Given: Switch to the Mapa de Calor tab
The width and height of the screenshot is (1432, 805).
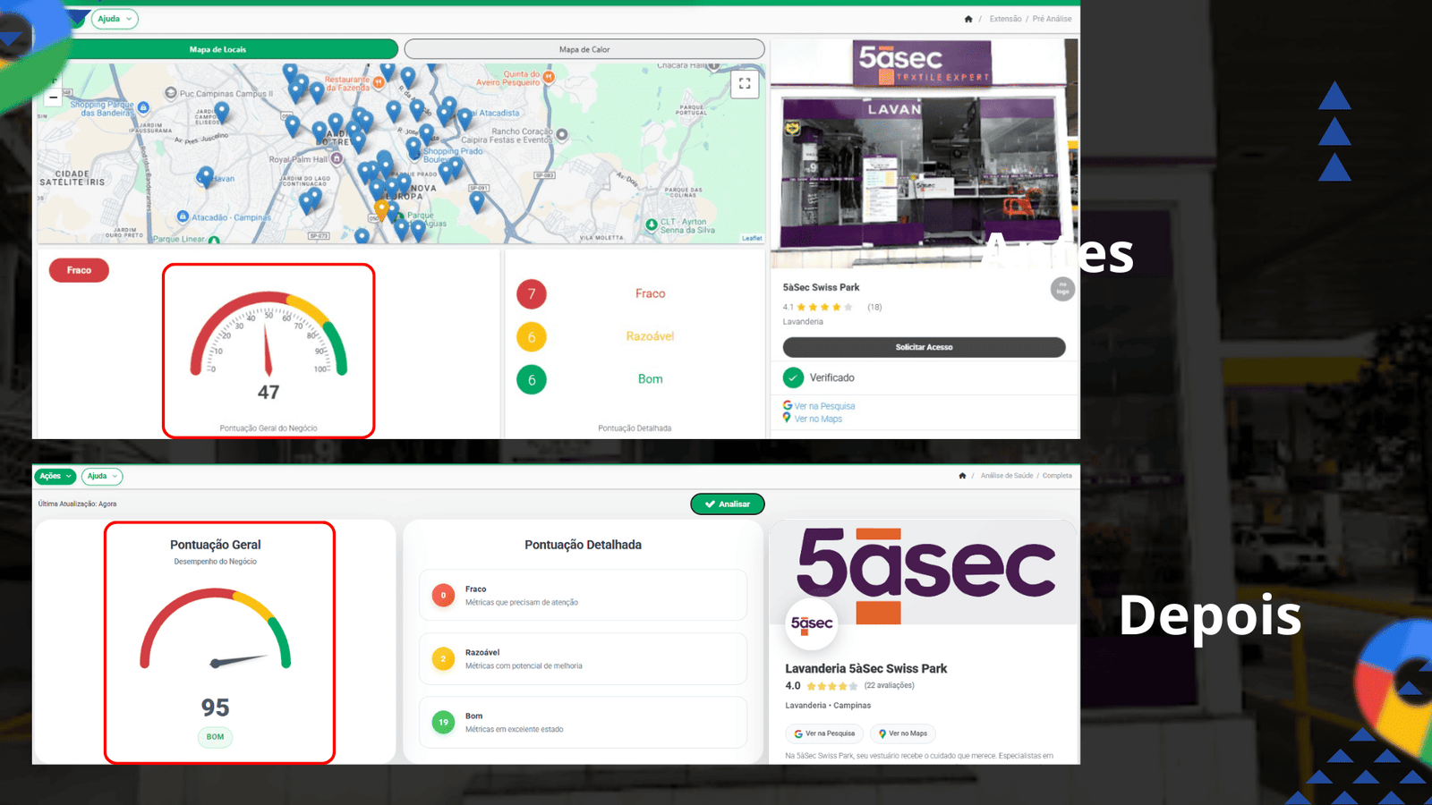Looking at the screenshot, I should tap(584, 49).
